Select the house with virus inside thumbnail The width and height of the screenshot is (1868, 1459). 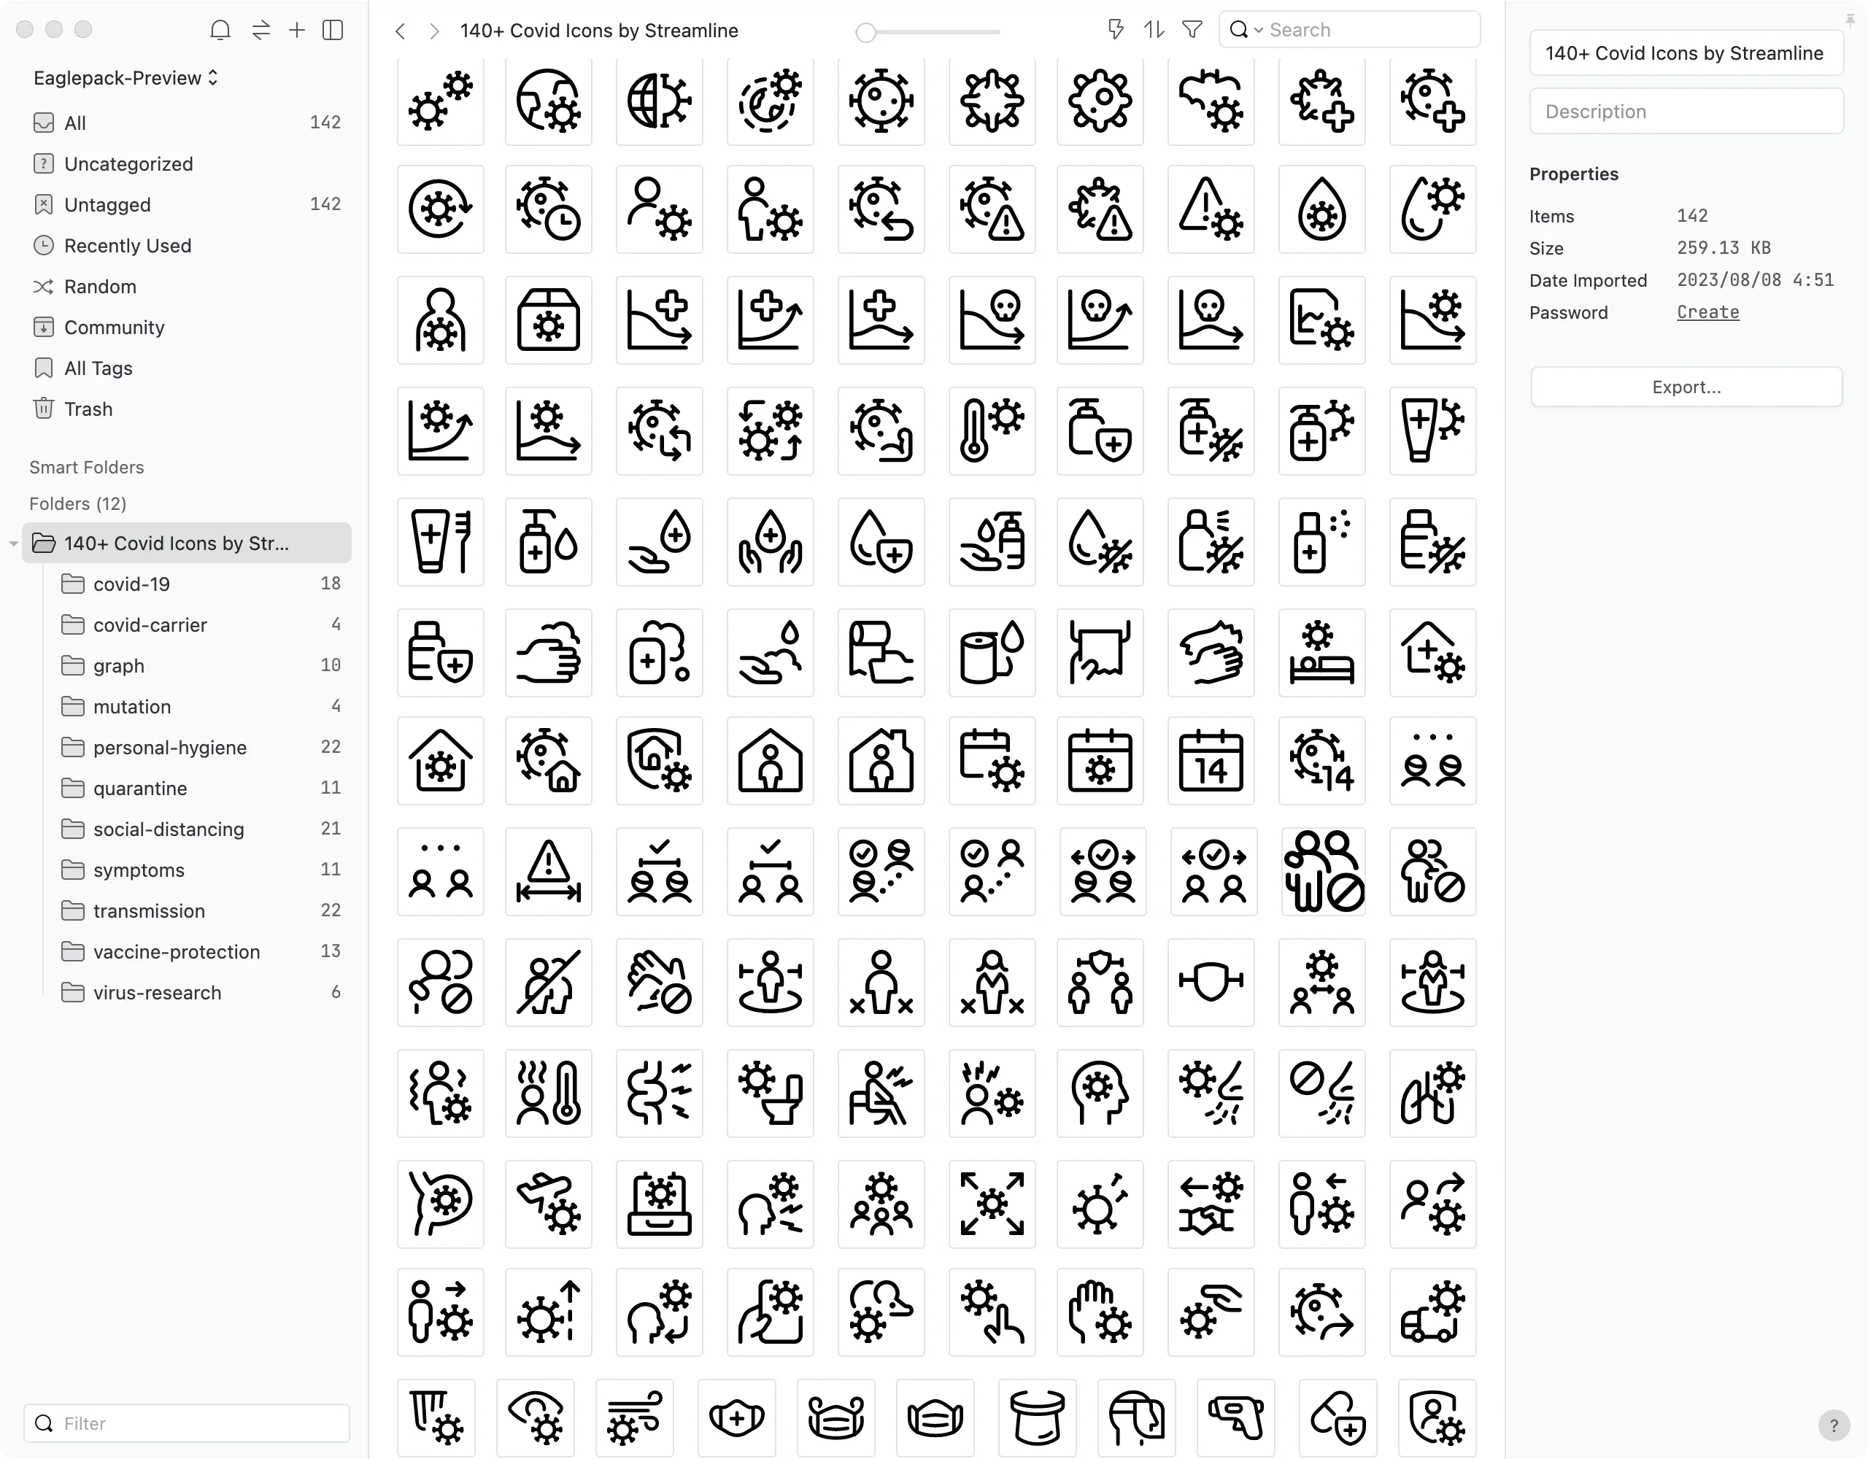pos(441,761)
